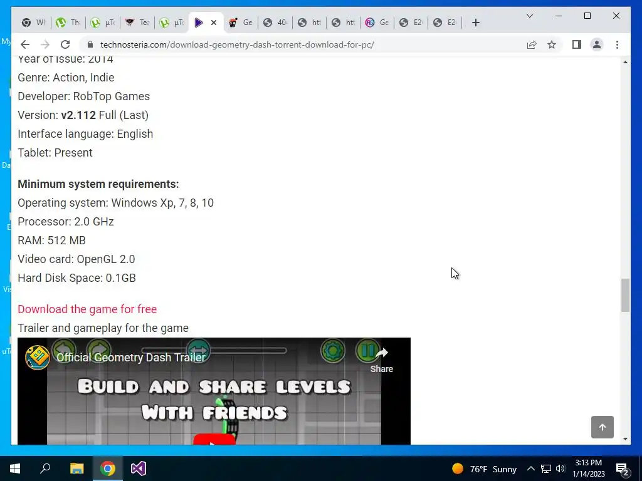Viewport: 642px width, 481px height.
Task: Open Windows taskbar search
Action: (x=45, y=468)
